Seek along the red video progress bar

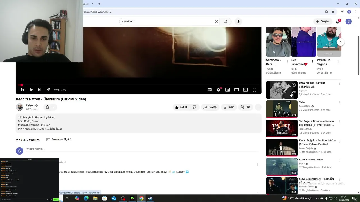[139, 85]
